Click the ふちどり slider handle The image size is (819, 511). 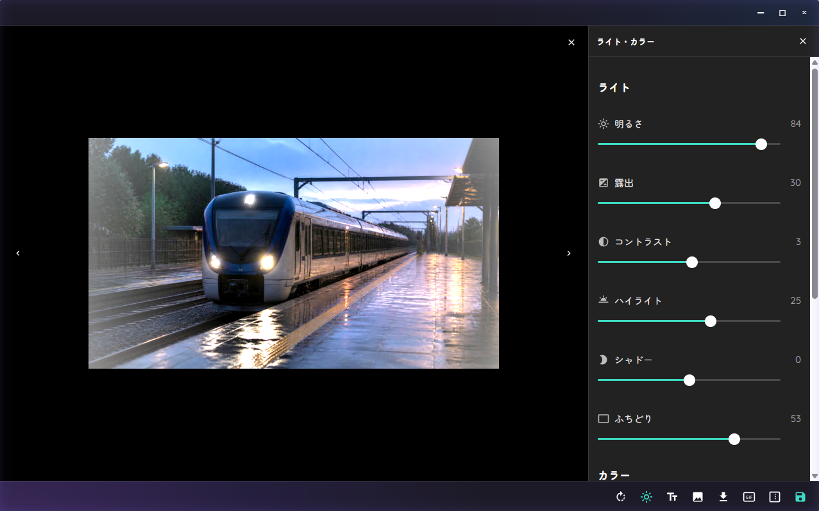(734, 439)
